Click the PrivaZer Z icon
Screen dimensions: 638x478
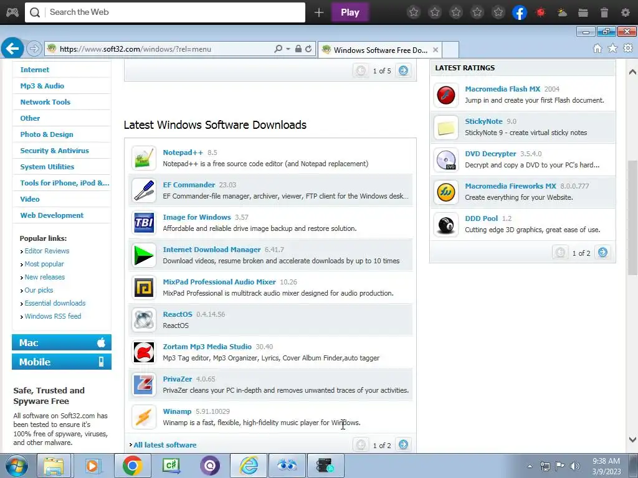point(144,385)
